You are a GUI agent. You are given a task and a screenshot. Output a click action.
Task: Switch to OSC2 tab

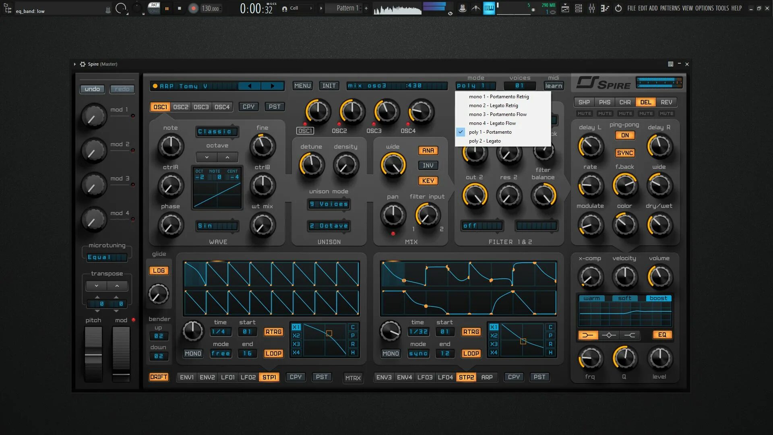181,107
